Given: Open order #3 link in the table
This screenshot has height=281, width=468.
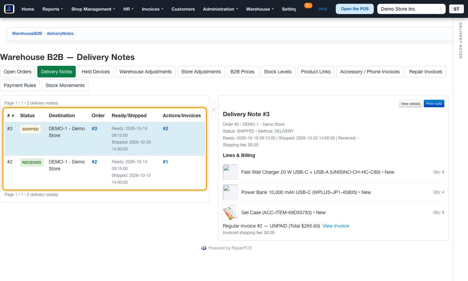Looking at the screenshot, I should click(94, 129).
